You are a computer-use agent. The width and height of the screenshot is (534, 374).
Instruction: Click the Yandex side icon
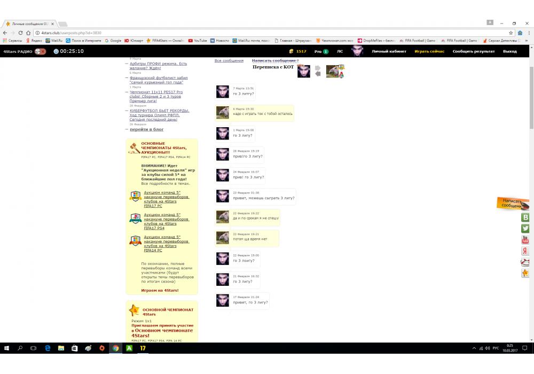point(525,251)
